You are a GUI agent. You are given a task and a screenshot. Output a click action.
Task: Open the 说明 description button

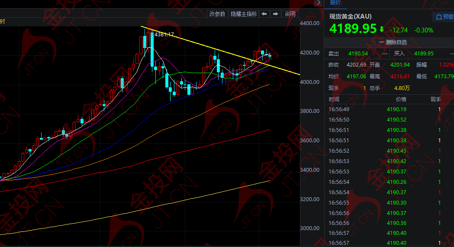pyautogui.click(x=290, y=14)
